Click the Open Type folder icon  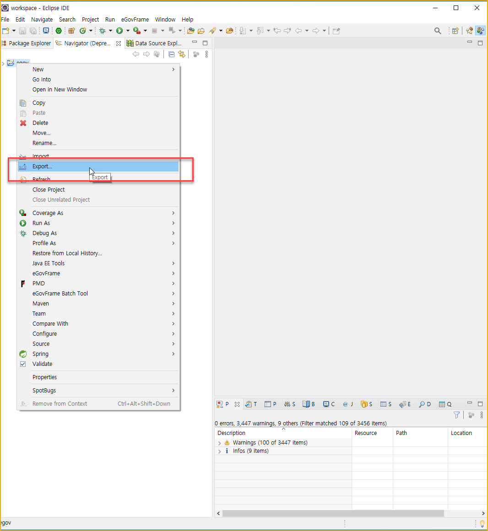pyautogui.click(x=191, y=31)
